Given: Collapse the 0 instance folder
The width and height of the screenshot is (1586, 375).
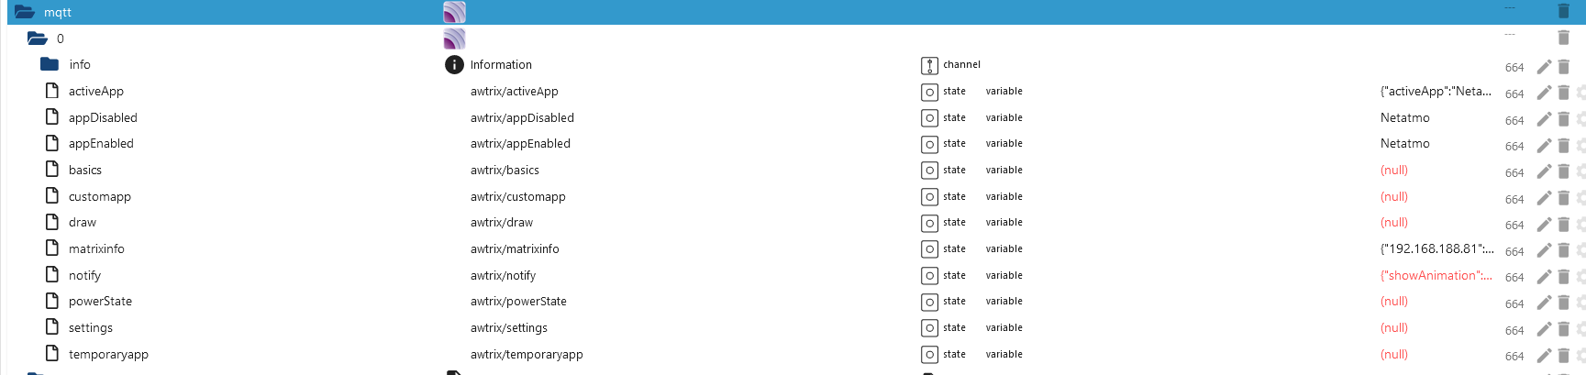Looking at the screenshot, I should [38, 39].
